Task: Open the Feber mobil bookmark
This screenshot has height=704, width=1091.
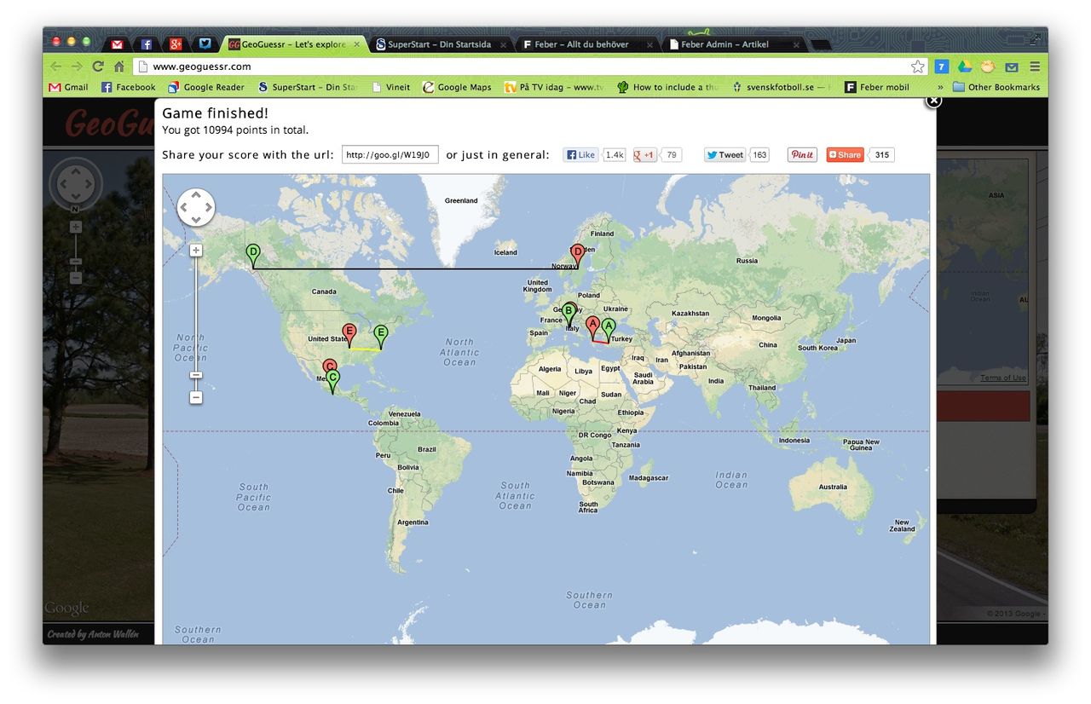Action: click(x=877, y=87)
